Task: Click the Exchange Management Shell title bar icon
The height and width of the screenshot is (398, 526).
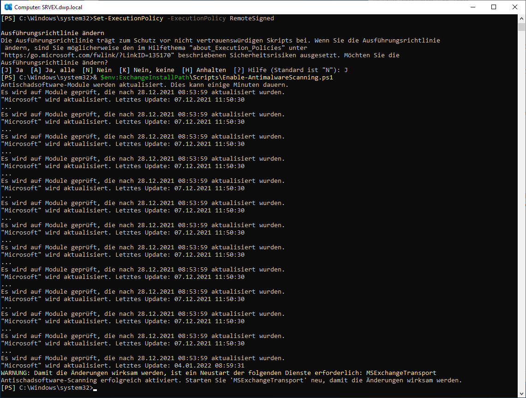Action: (8, 7)
